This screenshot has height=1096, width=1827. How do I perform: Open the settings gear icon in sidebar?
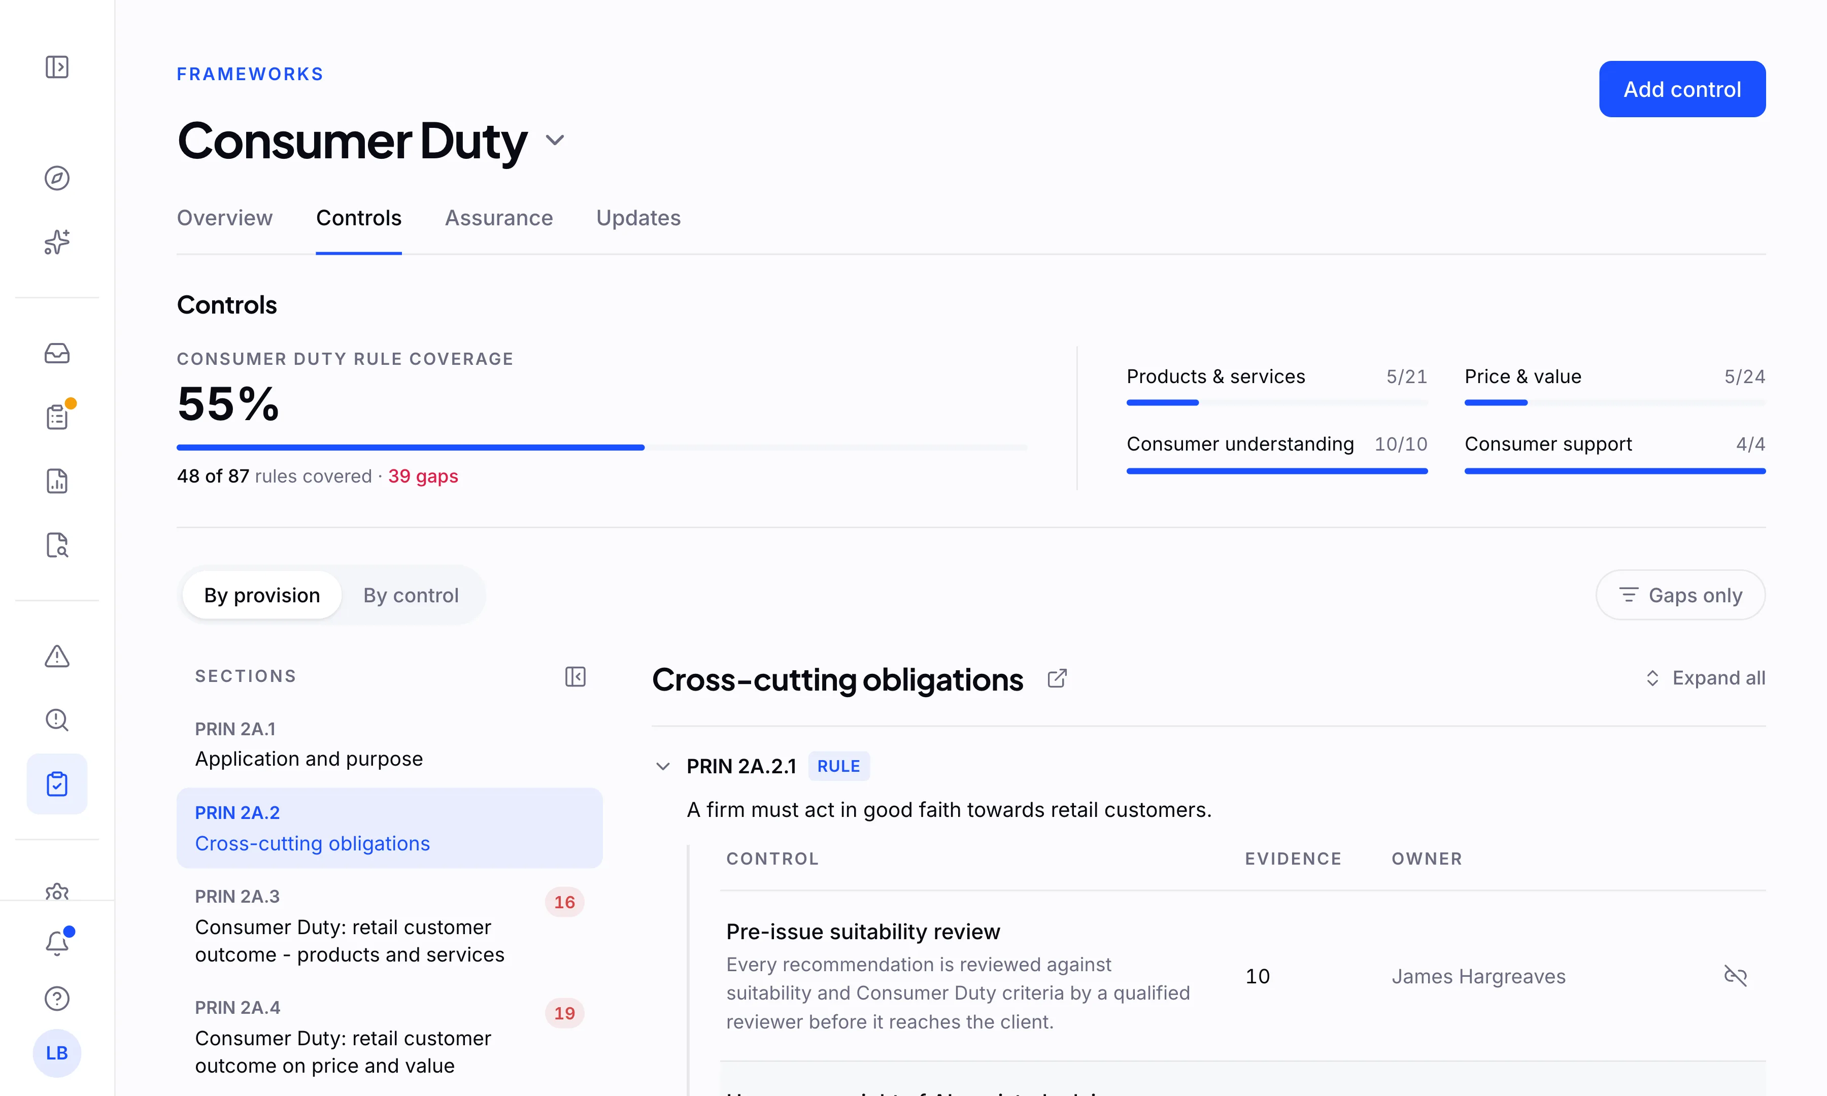(x=57, y=892)
